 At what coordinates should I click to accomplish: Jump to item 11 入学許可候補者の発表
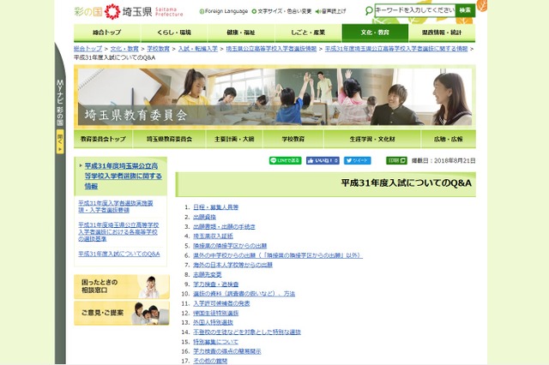click(x=221, y=303)
